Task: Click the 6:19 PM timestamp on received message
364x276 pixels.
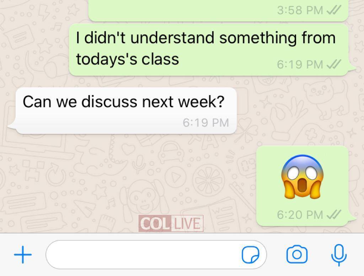Action: (x=206, y=123)
